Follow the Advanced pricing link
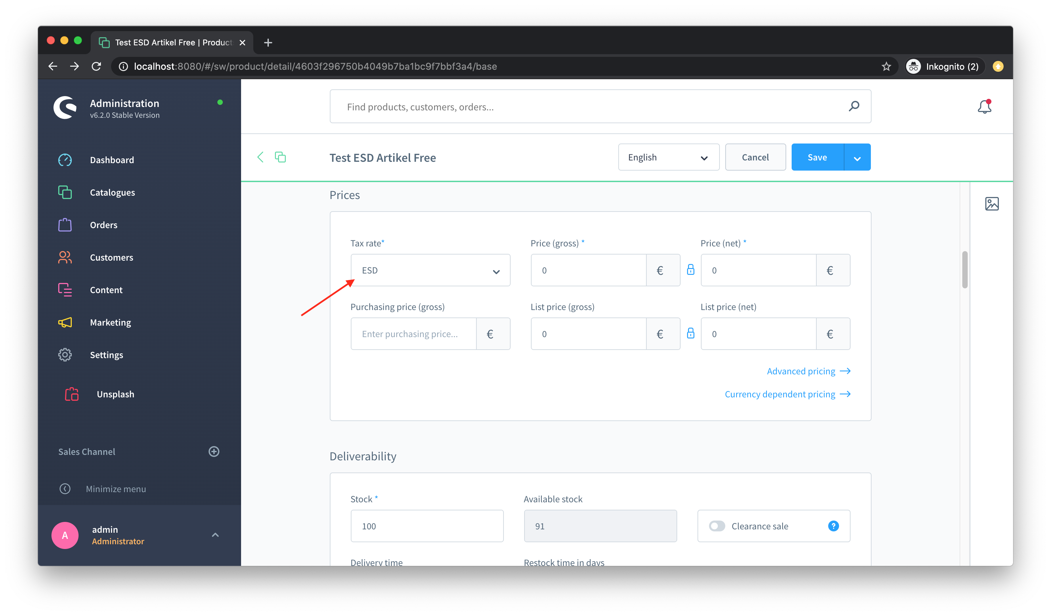The height and width of the screenshot is (616, 1051). coord(801,371)
